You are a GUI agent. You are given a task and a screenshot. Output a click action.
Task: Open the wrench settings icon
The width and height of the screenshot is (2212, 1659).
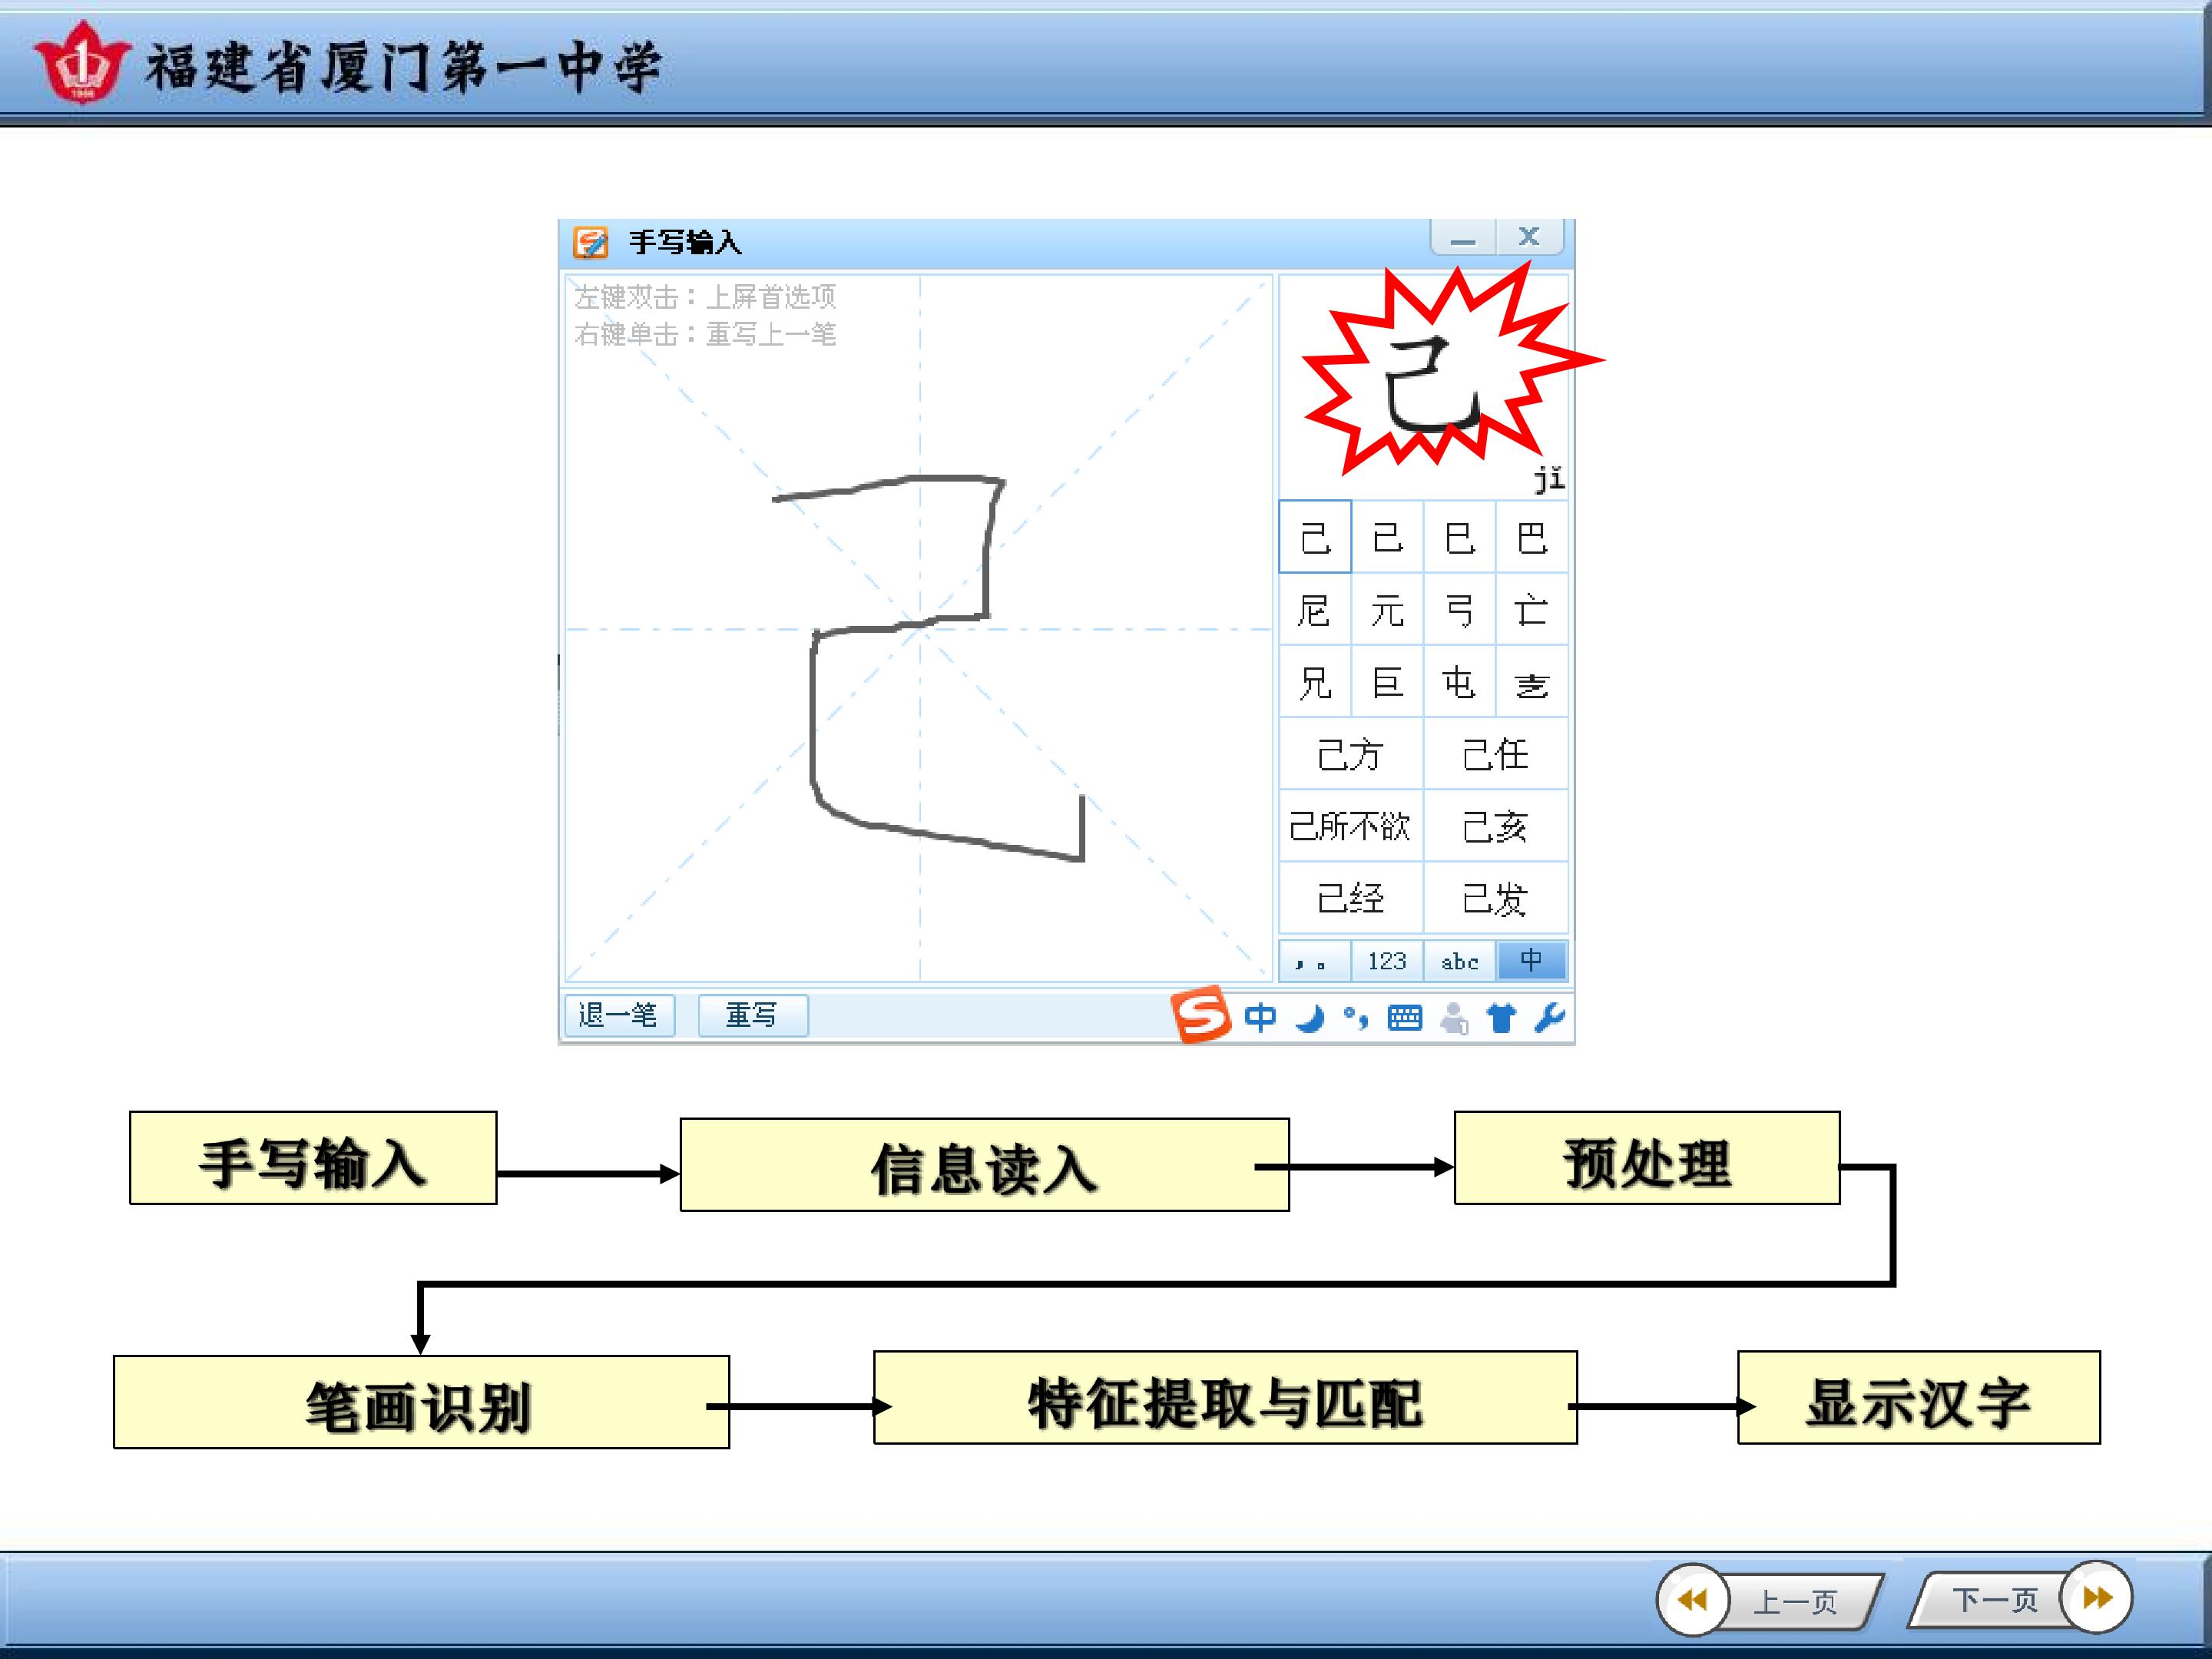tap(1549, 1018)
